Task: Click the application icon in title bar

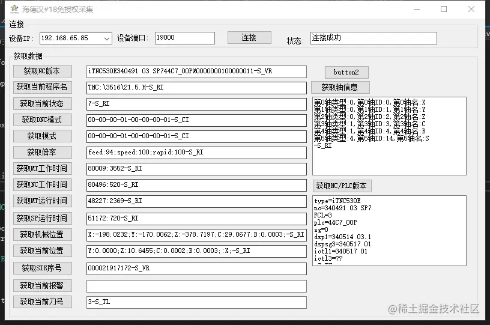Action: click(x=14, y=9)
